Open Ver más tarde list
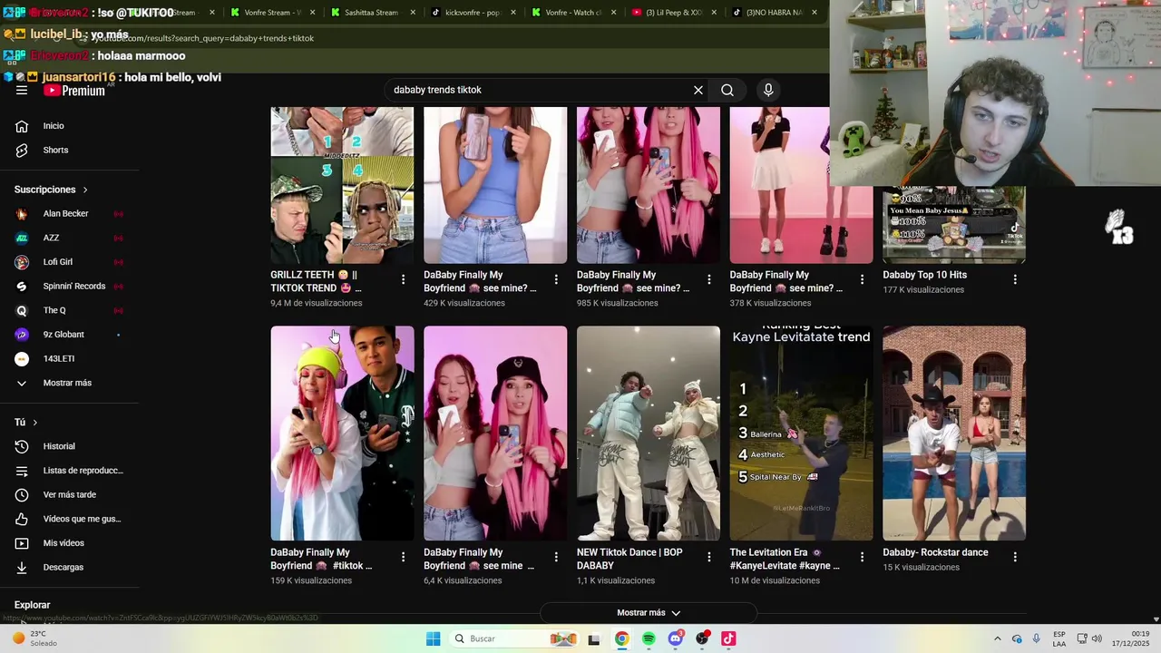1161x653 pixels. coord(69,494)
